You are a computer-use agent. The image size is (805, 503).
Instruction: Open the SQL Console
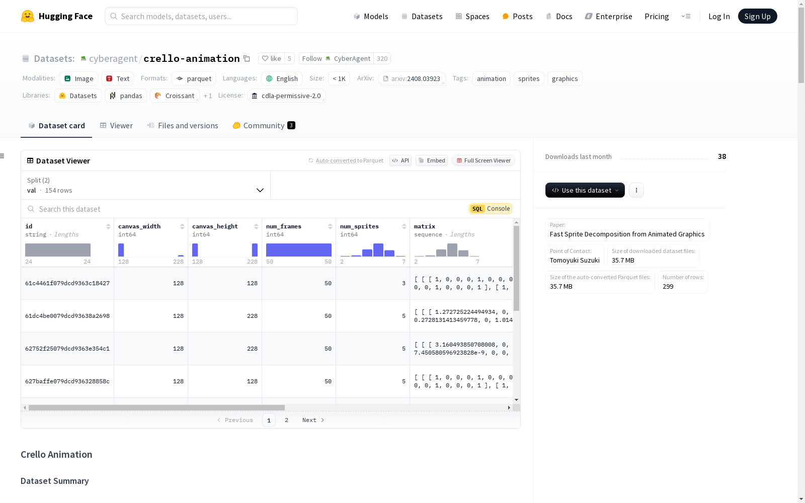[x=491, y=209]
